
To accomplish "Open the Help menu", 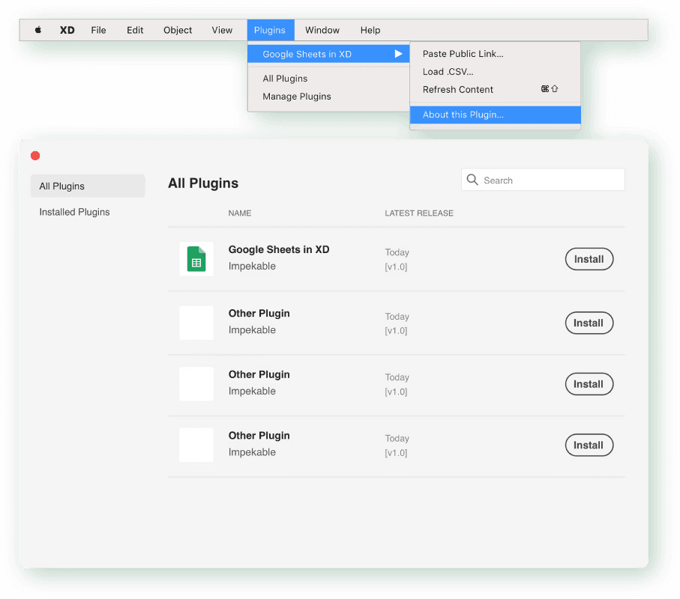I will click(x=370, y=30).
